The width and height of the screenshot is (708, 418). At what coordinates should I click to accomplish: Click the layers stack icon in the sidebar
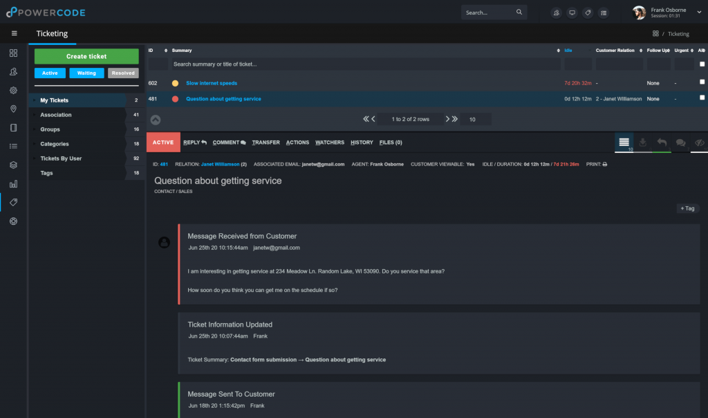13,165
